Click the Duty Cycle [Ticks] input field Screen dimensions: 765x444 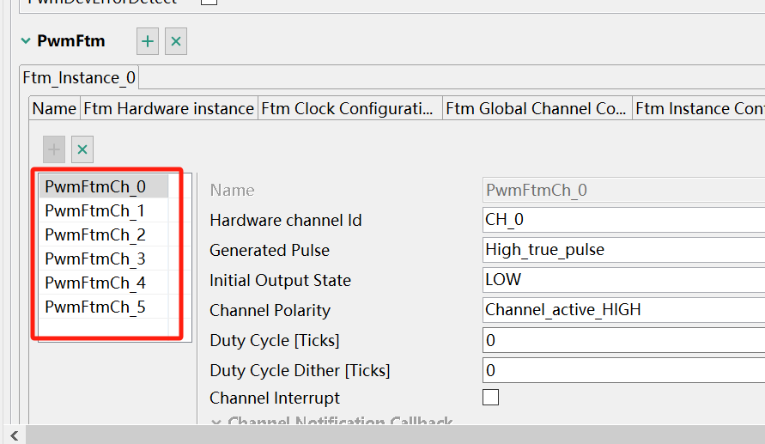(x=623, y=340)
